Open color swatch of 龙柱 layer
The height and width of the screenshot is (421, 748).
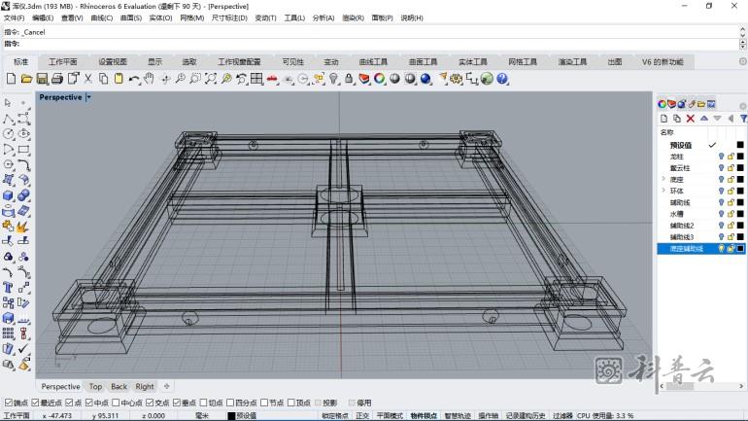coord(740,157)
